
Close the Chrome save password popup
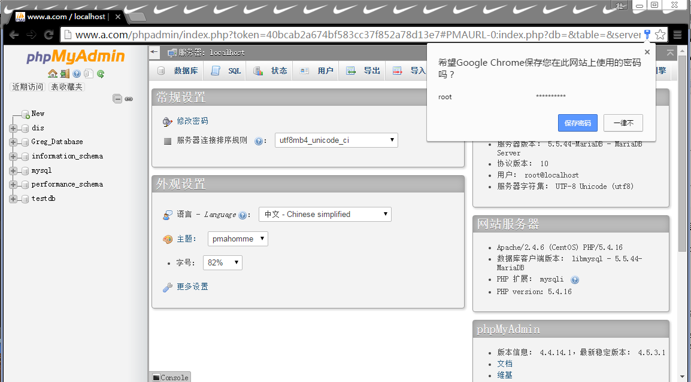pos(647,52)
